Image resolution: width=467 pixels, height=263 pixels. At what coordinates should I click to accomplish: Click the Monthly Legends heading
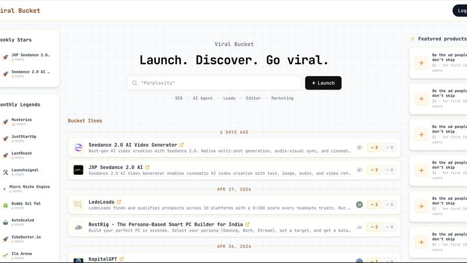(20, 105)
